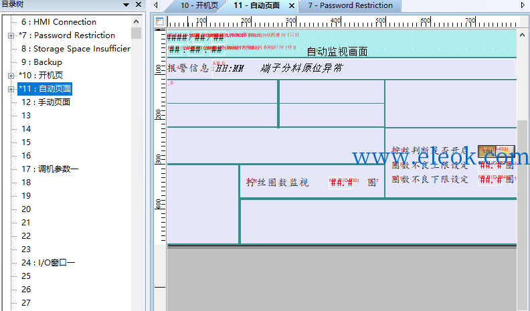The width and height of the screenshot is (530, 311).
Task: Select window 20 in tree
Action: [26, 209]
